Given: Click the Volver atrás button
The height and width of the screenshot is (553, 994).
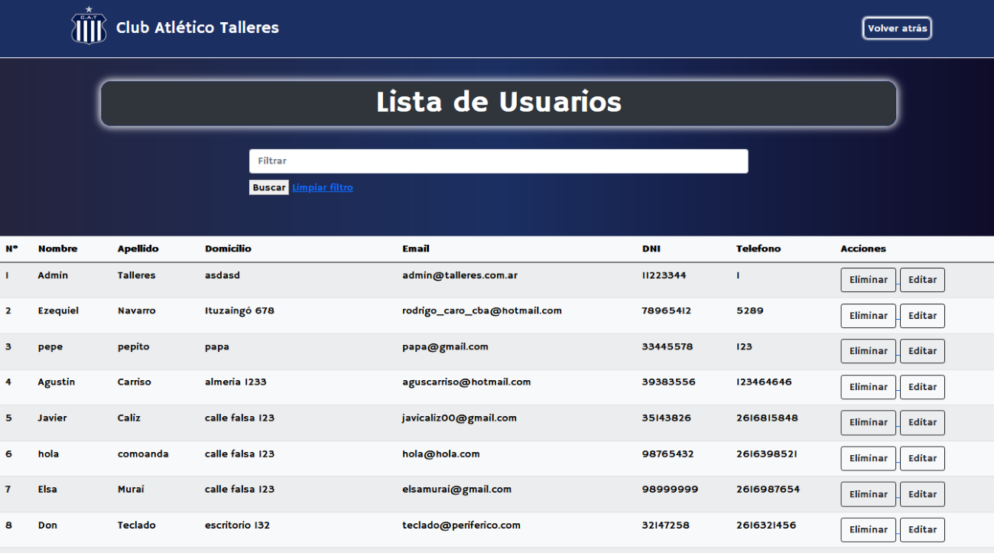Looking at the screenshot, I should 897,28.
